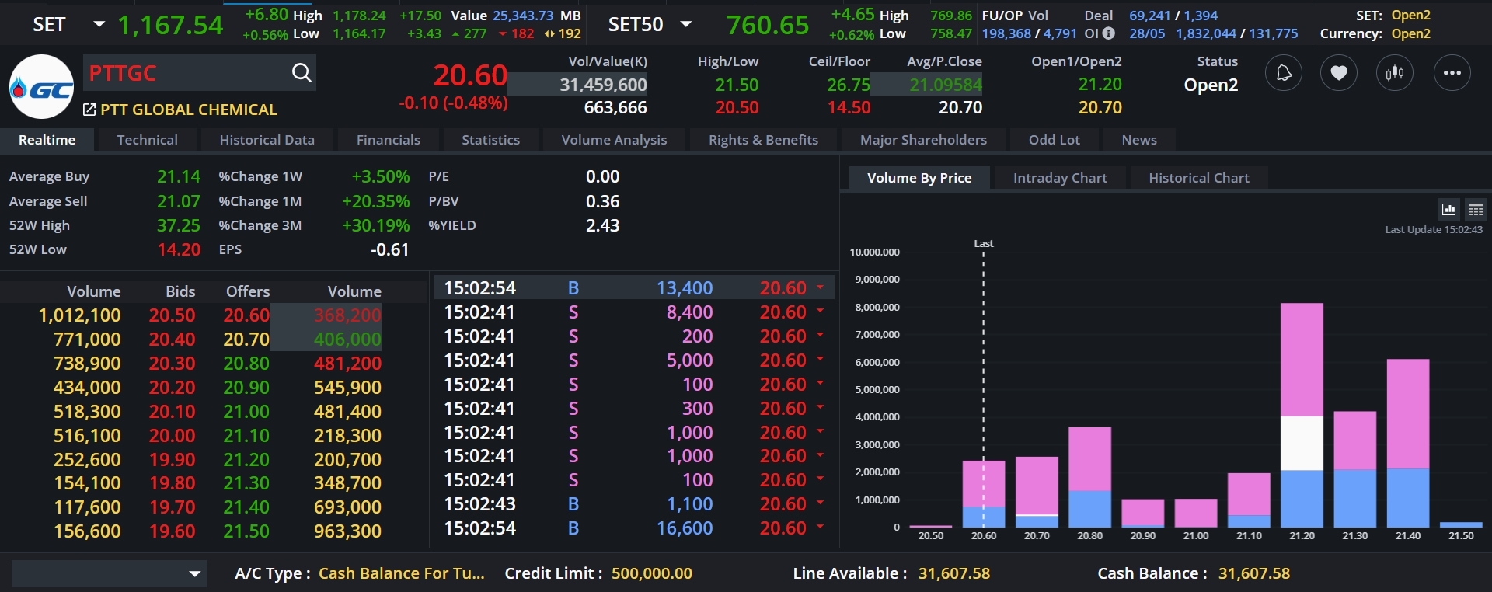This screenshot has width=1492, height=592.
Task: Expand the SET index dropdown arrow
Action: point(99,24)
